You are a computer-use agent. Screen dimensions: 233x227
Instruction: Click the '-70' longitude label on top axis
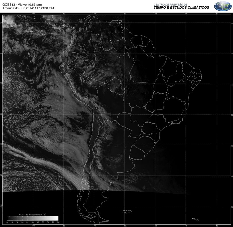94,14
